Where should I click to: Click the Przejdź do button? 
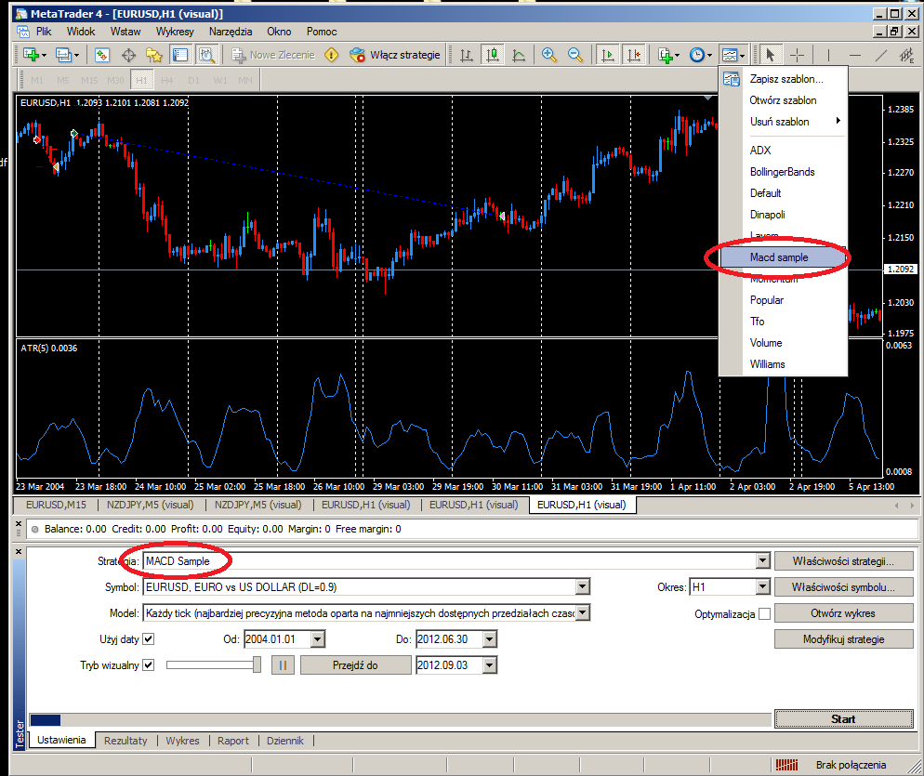click(355, 665)
